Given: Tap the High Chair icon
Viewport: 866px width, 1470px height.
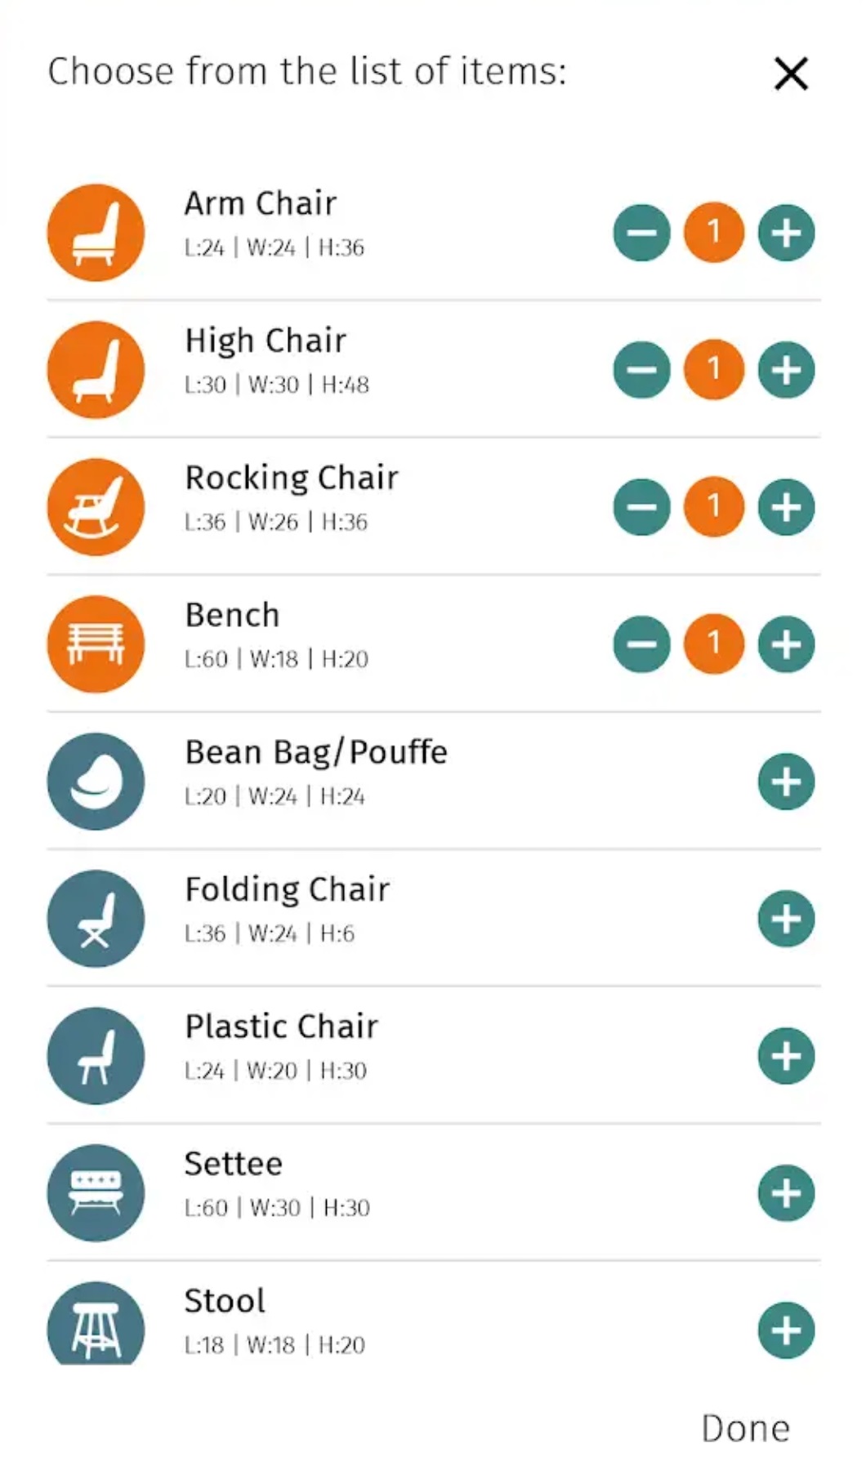Looking at the screenshot, I should (96, 370).
